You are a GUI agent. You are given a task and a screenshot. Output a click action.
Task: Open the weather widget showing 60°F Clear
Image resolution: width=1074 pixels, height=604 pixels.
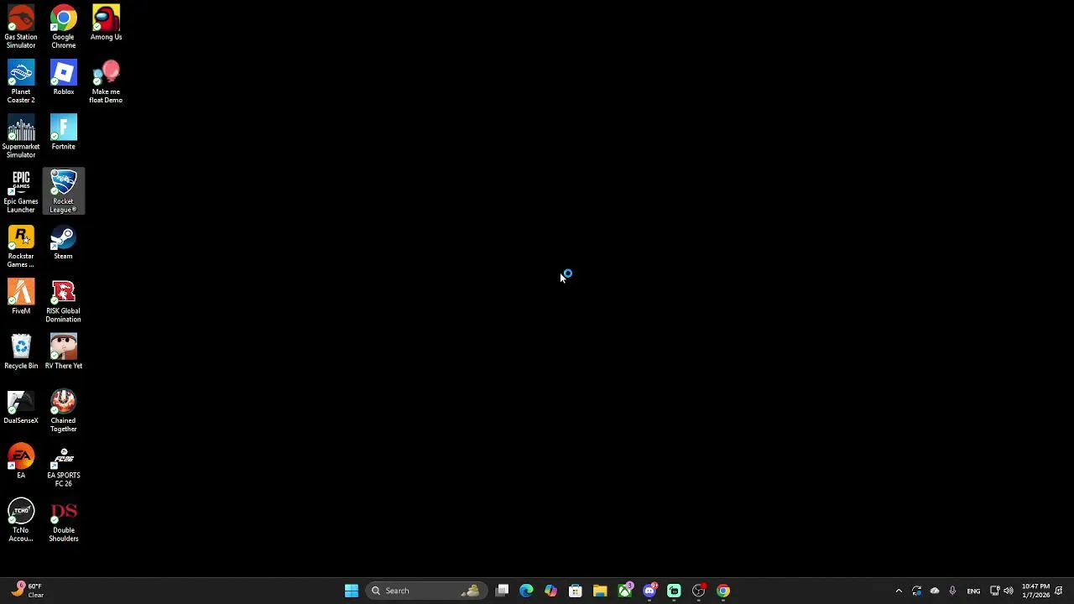[x=27, y=591]
